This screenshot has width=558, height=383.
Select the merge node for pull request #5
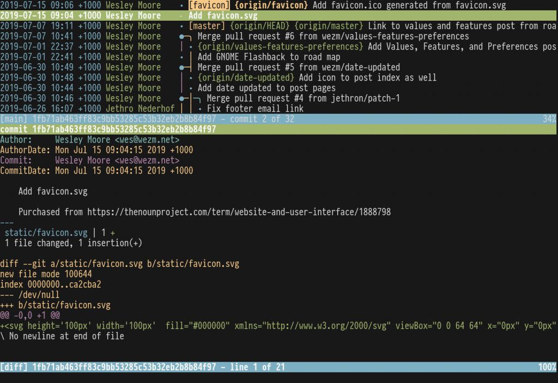click(182, 67)
